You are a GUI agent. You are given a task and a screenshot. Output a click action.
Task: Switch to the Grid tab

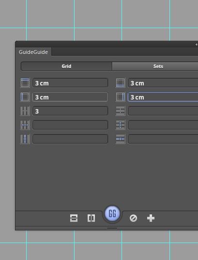(66, 66)
